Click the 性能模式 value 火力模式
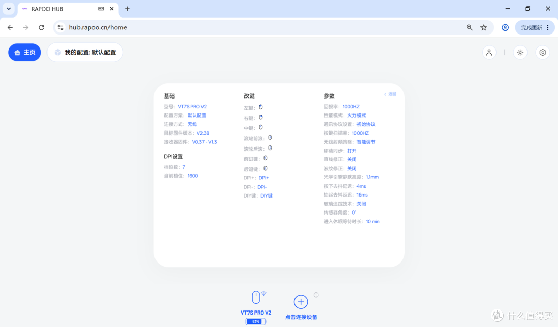Image resolution: width=558 pixels, height=327 pixels. pyautogui.click(x=357, y=115)
